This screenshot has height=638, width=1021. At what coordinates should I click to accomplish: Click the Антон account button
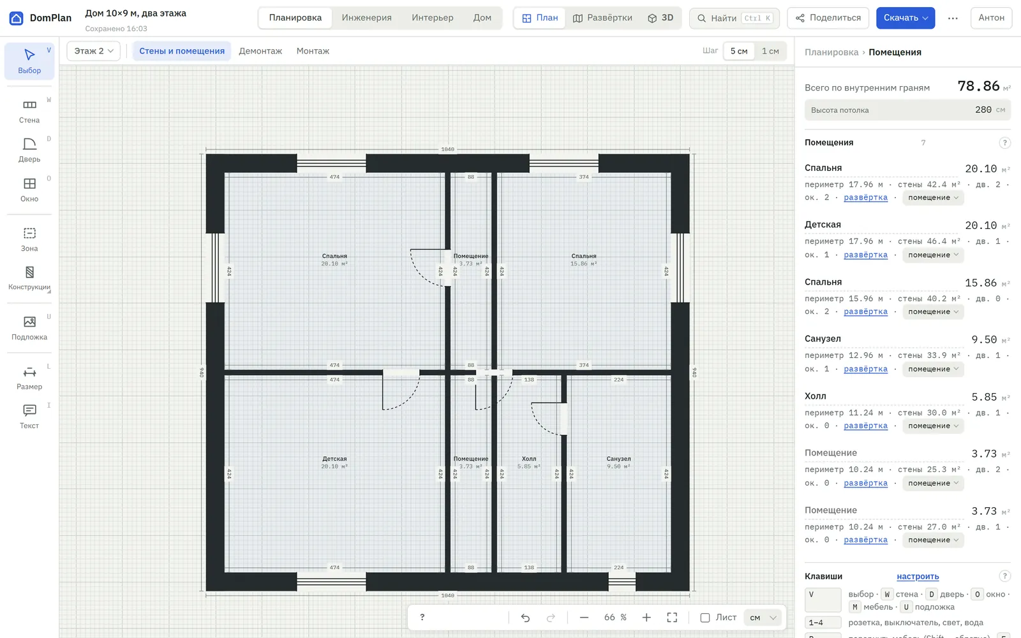(x=991, y=18)
